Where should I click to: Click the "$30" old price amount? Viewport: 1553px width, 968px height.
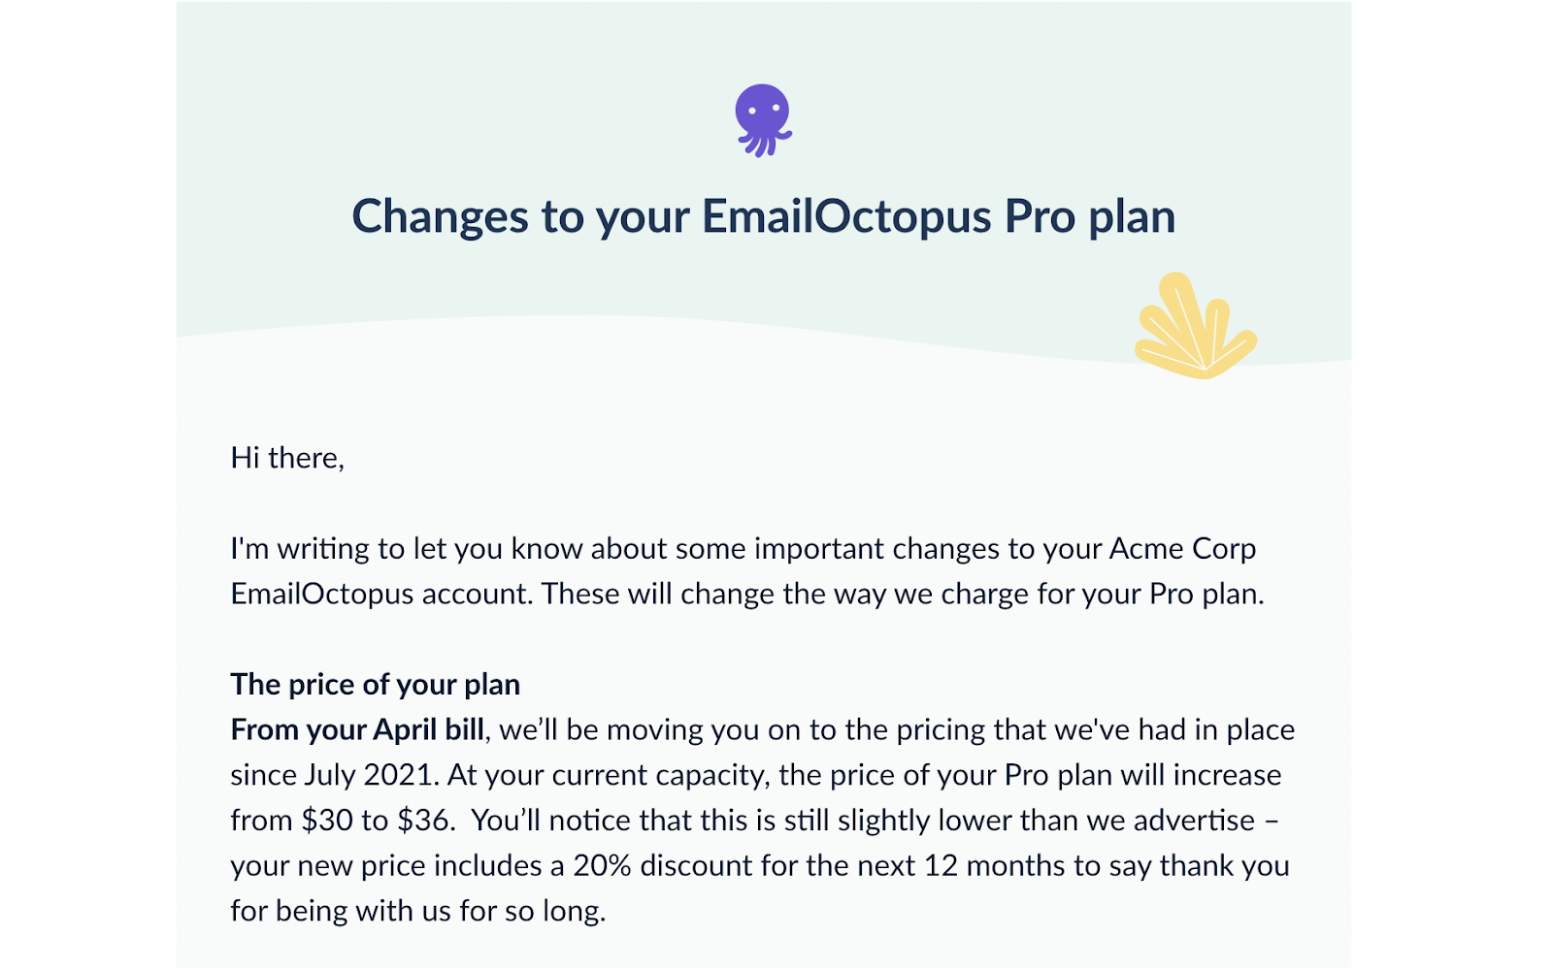tap(327, 821)
